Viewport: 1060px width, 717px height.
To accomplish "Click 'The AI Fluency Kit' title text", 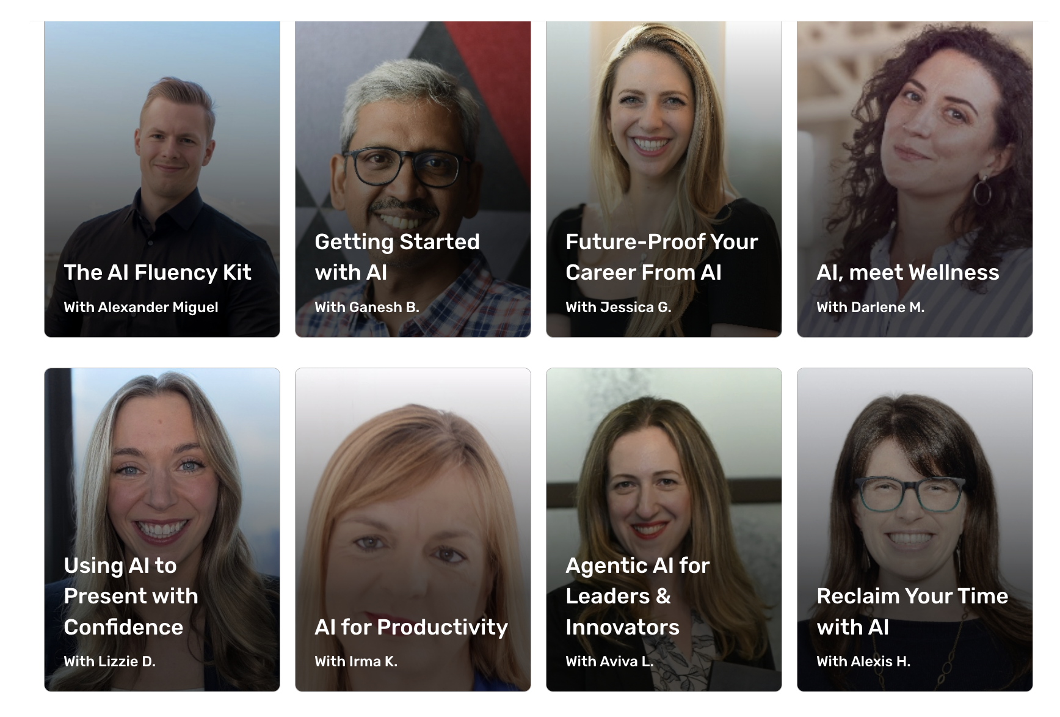I will 158,272.
